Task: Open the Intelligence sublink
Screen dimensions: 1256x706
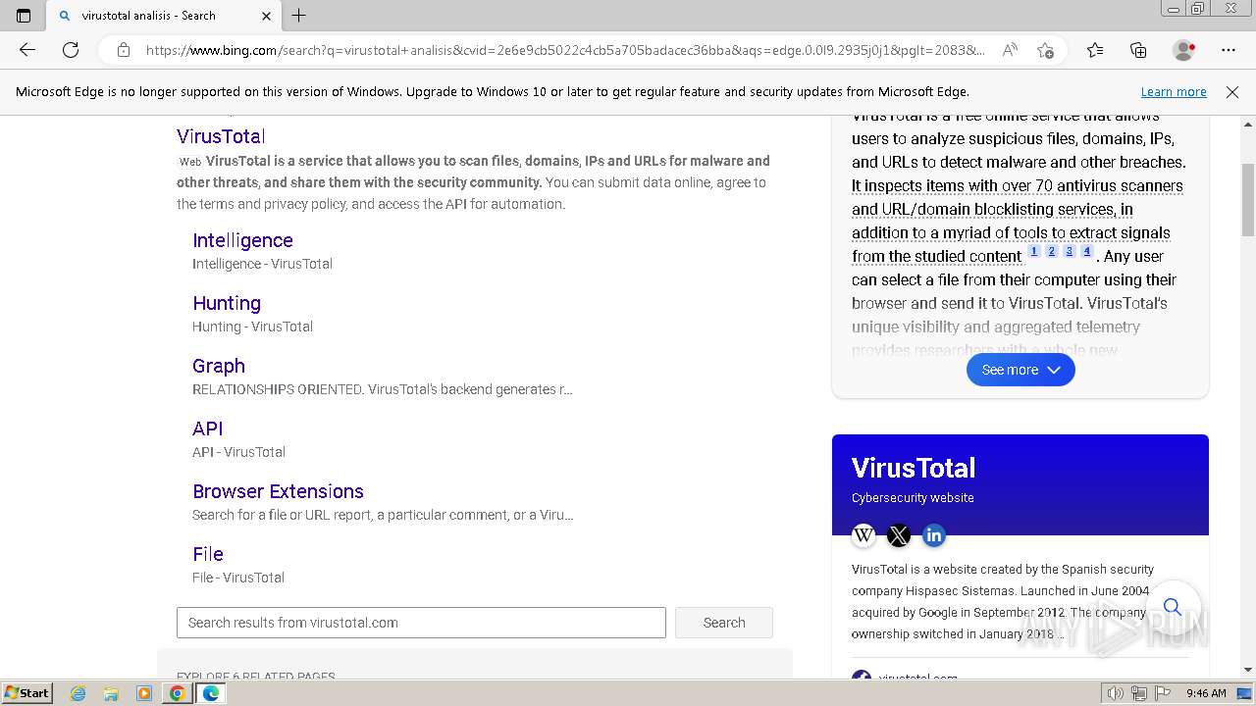Action: tap(242, 240)
